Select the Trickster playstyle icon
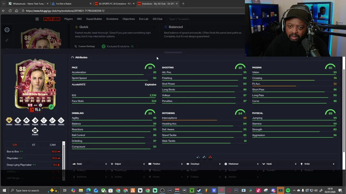 coord(9,120)
